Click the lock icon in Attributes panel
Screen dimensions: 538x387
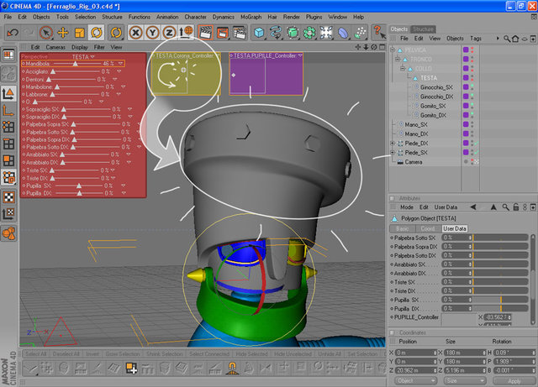tap(515, 207)
